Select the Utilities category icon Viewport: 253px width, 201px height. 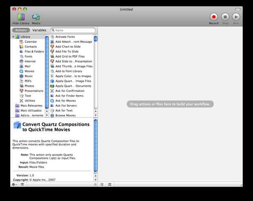pyautogui.click(x=21, y=100)
